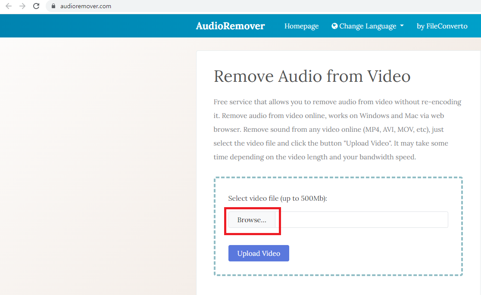Image resolution: width=481 pixels, height=295 pixels.
Task: Open the Change Language dropdown
Action: click(368, 26)
